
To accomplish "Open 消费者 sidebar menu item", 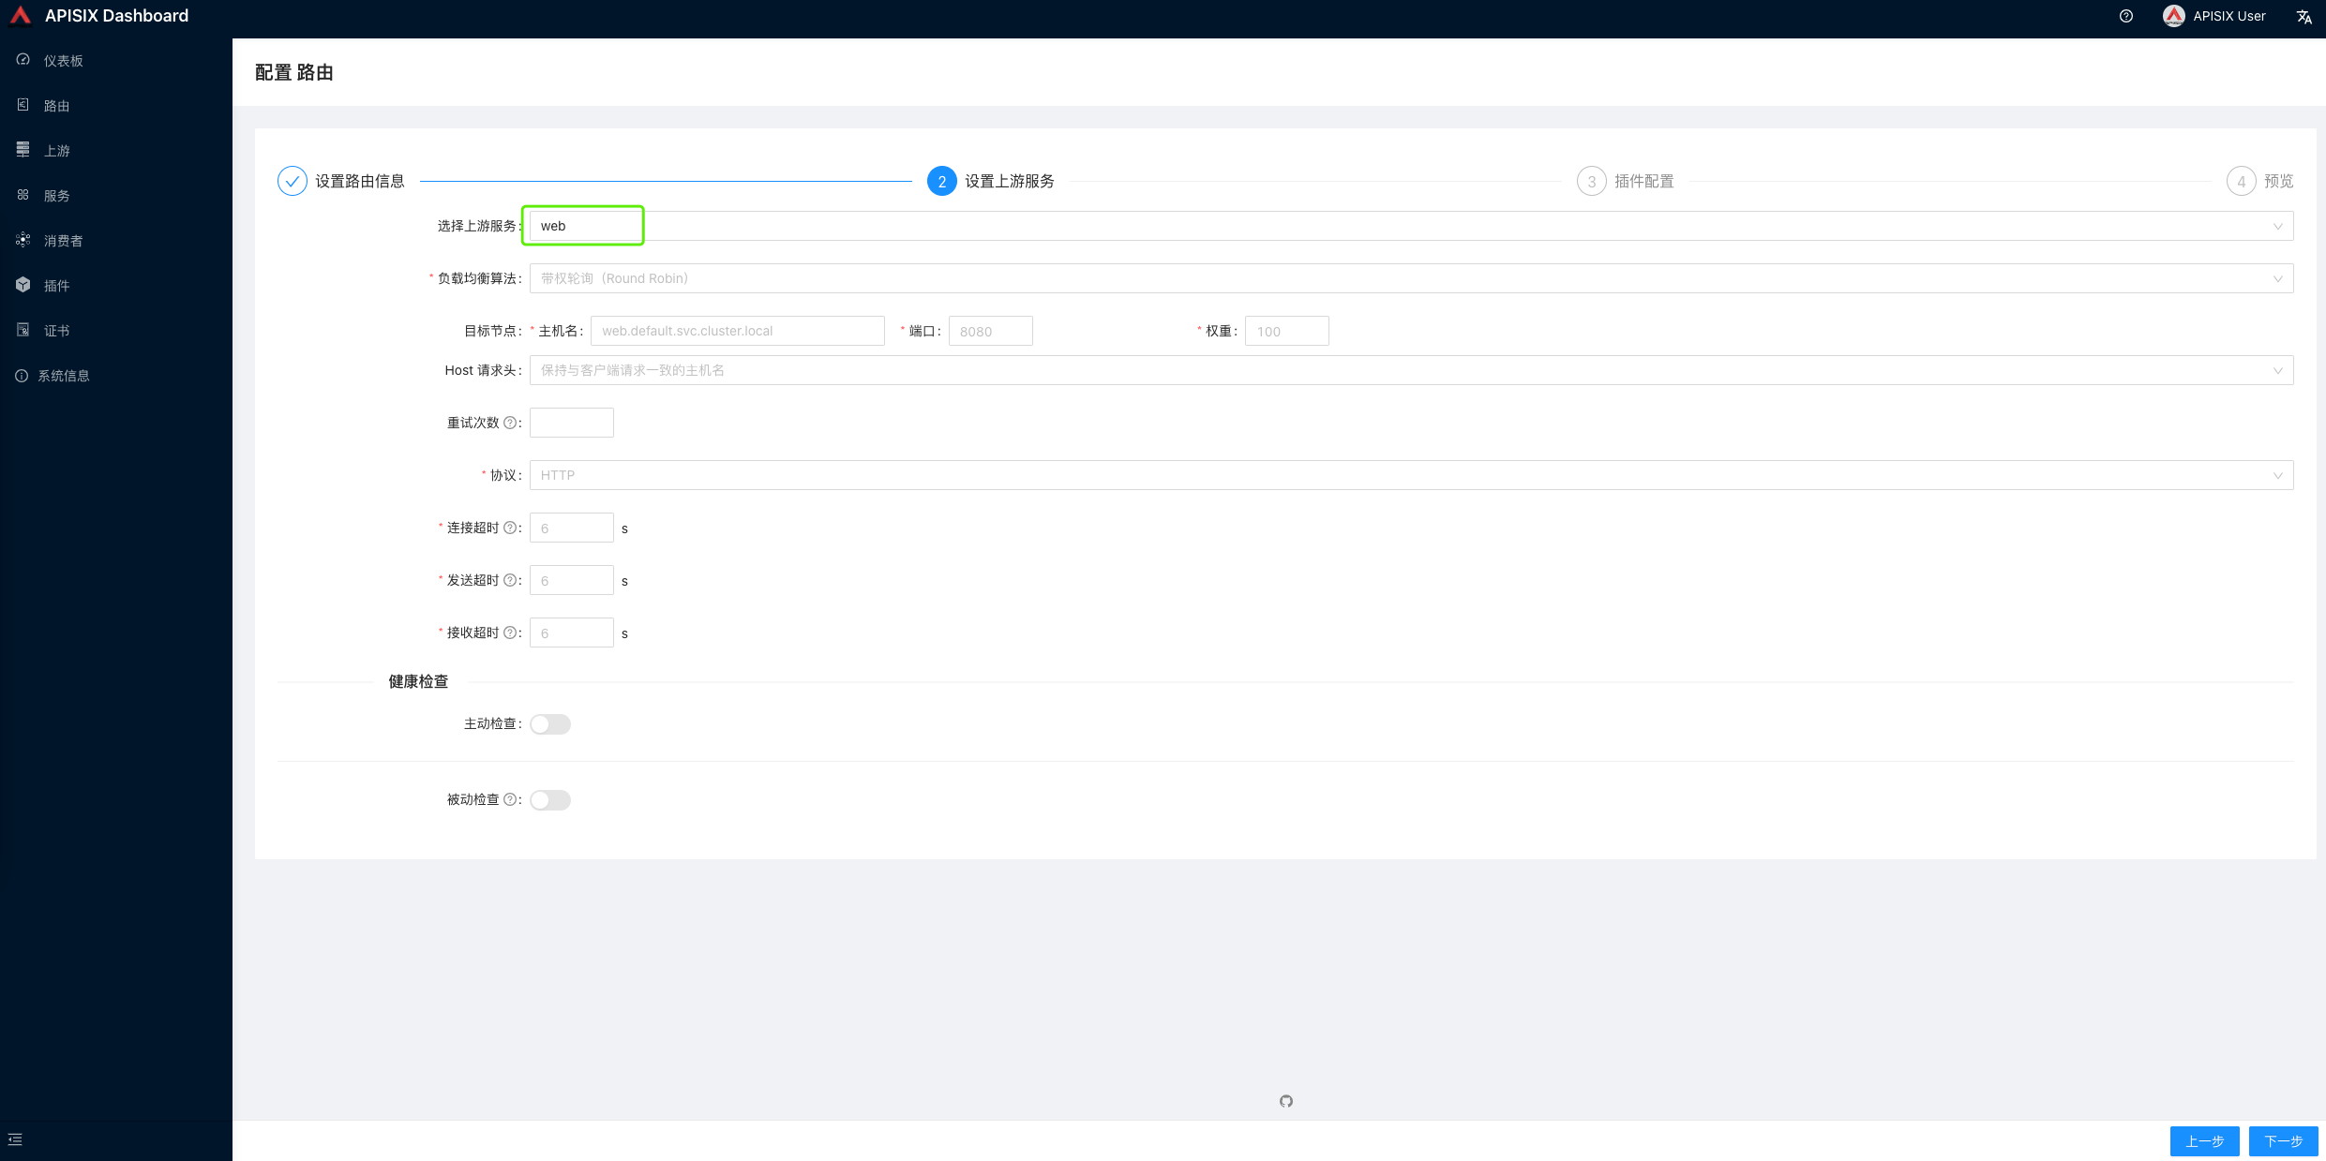I will tap(63, 241).
